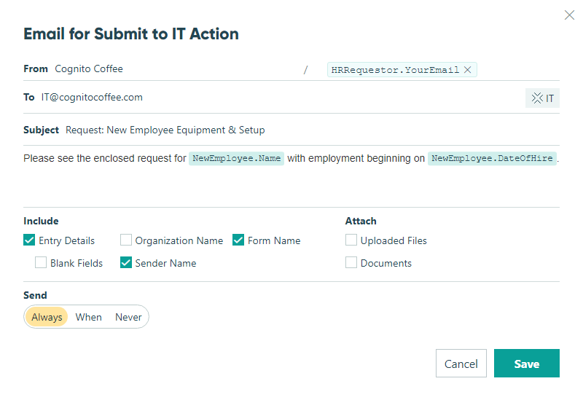The image size is (583, 400).
Task: Check the Organization Name checkbox
Action: click(x=125, y=240)
